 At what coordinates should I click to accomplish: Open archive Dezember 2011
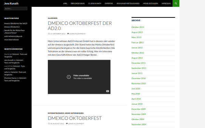(x=139, y=63)
